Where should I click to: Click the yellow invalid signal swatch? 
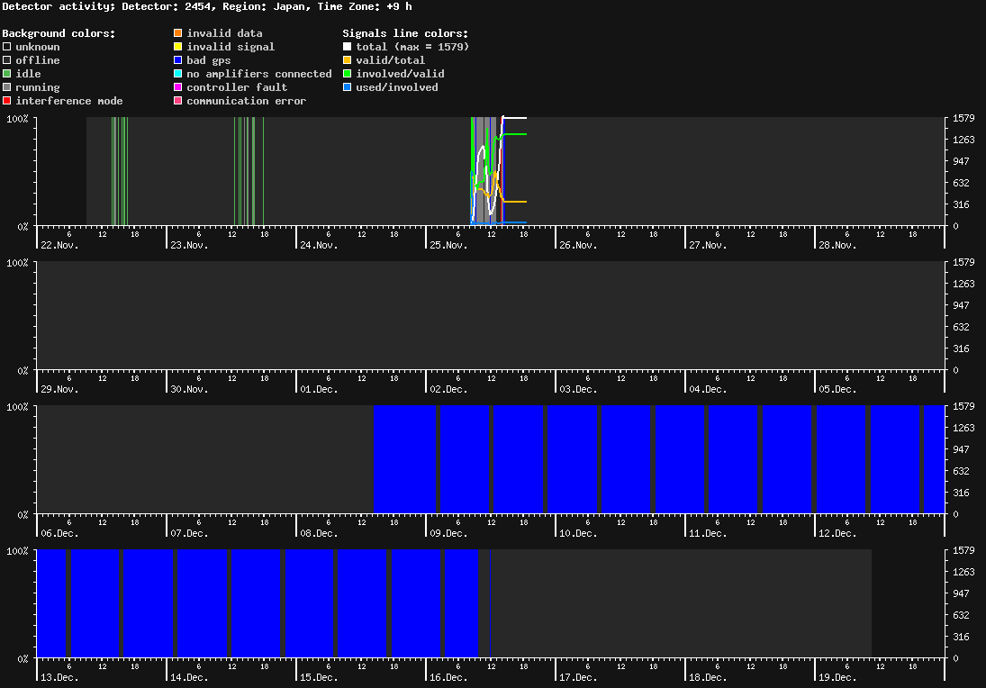[x=178, y=47]
